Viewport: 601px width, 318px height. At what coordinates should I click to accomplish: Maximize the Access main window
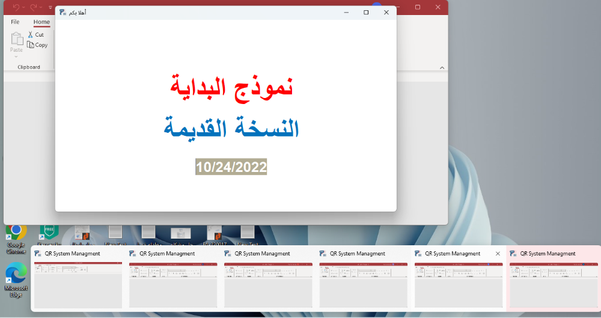pos(418,7)
